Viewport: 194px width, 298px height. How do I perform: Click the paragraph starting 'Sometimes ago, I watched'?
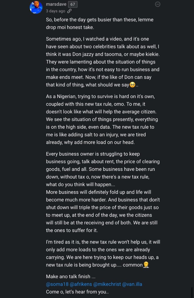[103, 62]
